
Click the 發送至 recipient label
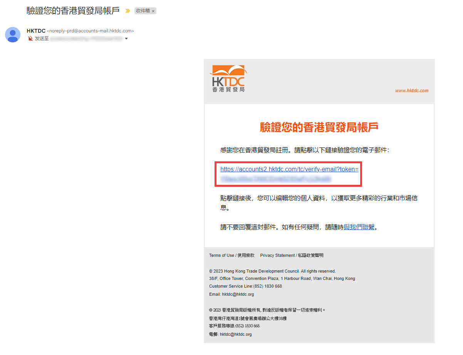[42, 39]
